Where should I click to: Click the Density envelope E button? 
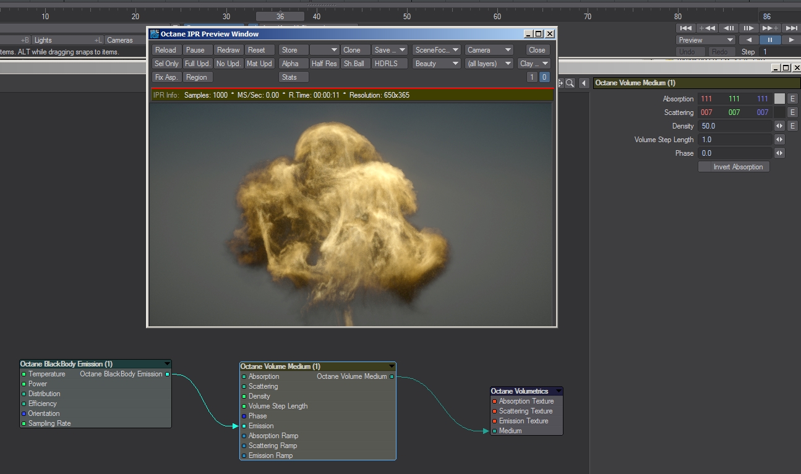click(x=792, y=126)
